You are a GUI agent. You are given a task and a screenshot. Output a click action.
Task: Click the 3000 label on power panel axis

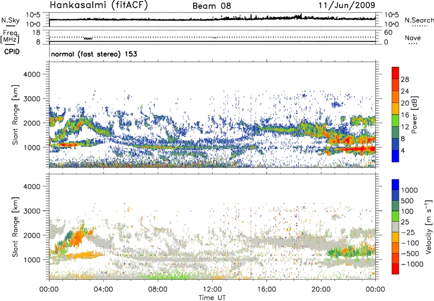(x=31, y=99)
